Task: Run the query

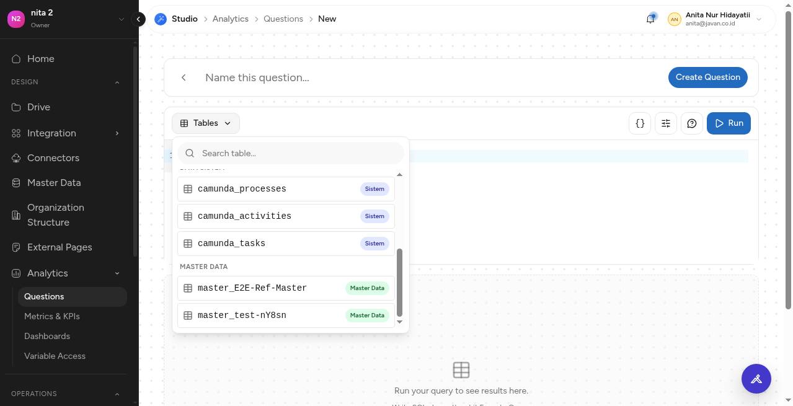Action: [729, 123]
